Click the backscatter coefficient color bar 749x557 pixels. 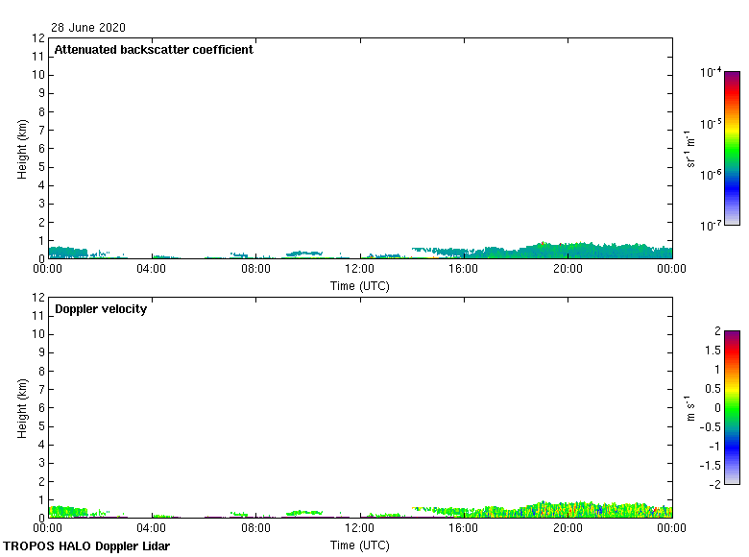click(x=732, y=148)
